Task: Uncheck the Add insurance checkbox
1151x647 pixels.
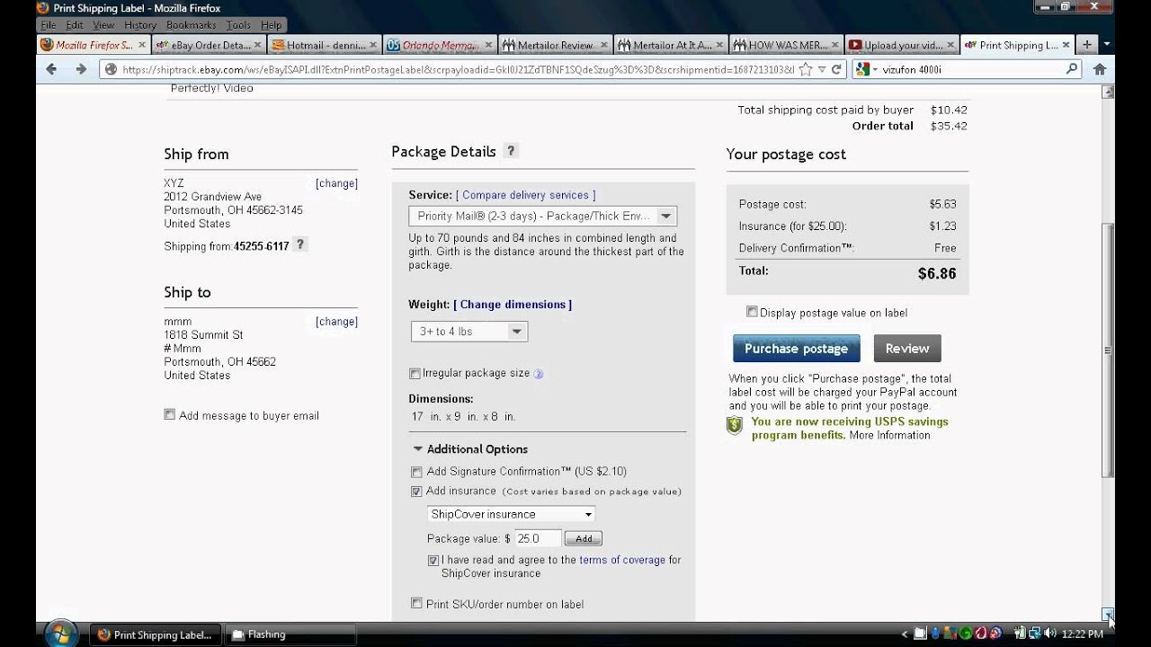Action: [x=416, y=492]
